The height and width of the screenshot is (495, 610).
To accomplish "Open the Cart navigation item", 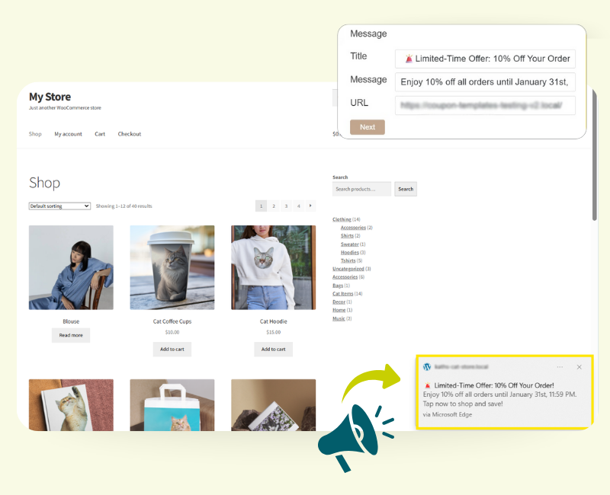I will (x=99, y=134).
